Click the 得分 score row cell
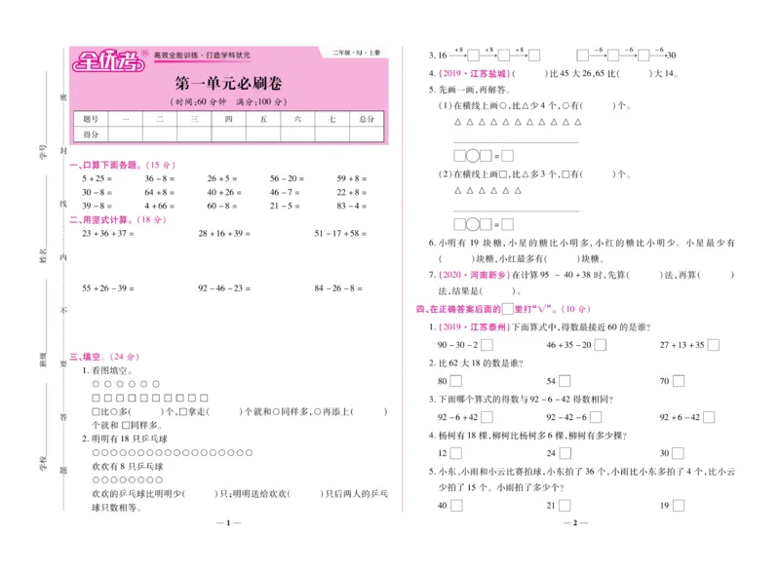 [91, 134]
